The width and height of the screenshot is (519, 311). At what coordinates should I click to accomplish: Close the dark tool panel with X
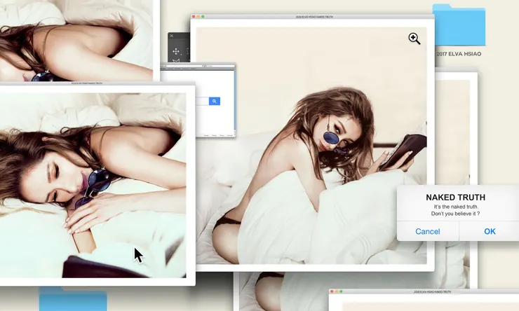pos(171,36)
